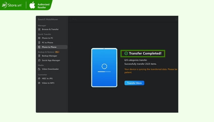
Task: Click 'Successfully transfer 2323 items.' text
Action: click(x=140, y=64)
